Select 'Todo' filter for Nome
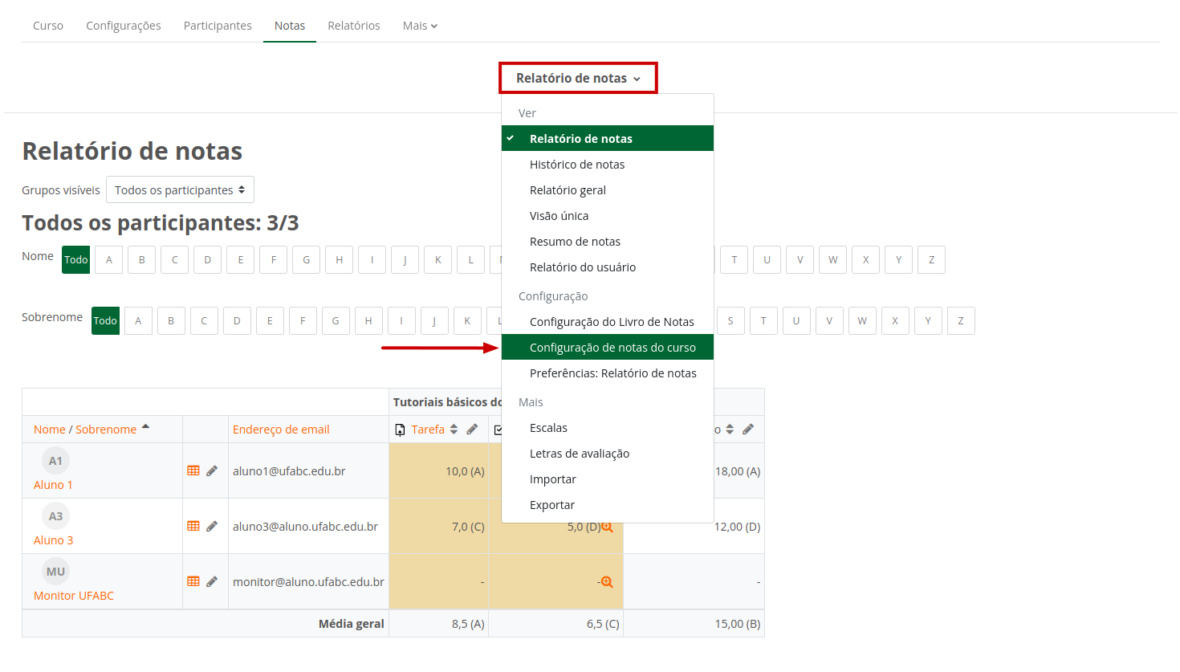The width and height of the screenshot is (1180, 672). pyautogui.click(x=76, y=259)
